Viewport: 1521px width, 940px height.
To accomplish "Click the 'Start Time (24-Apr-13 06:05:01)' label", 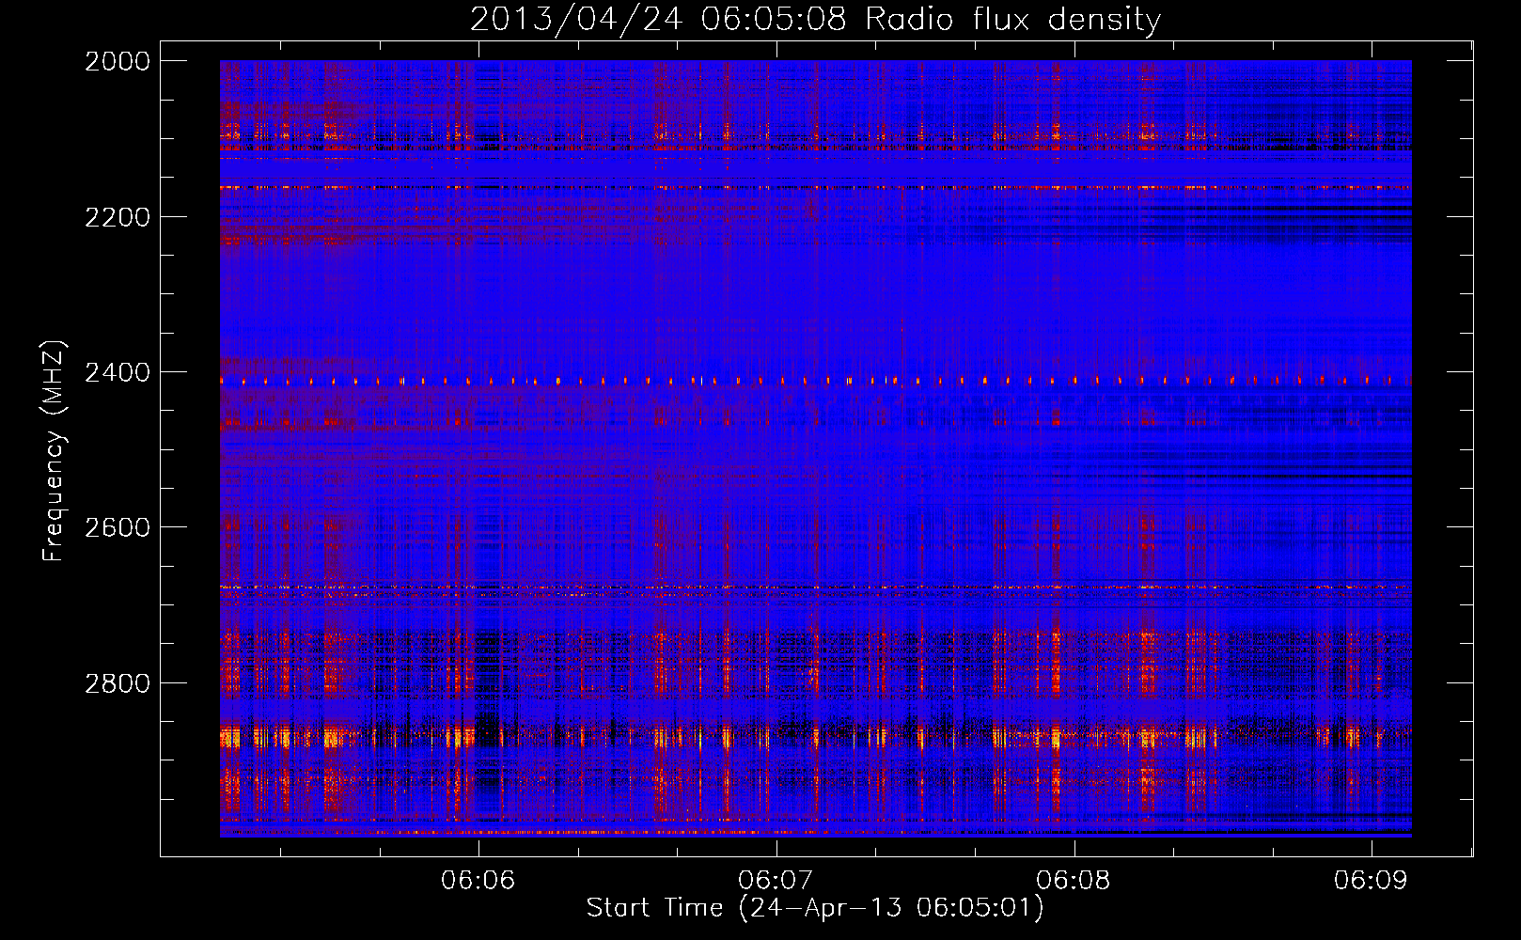I will (815, 908).
